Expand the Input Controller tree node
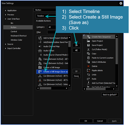 tap(6, 48)
